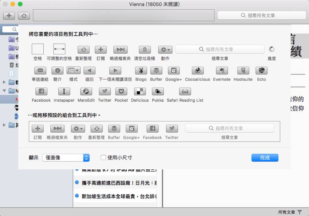Select the 下一個未閱讀項目 next unread icon
The width and height of the screenshot is (309, 216).
click(115, 71)
